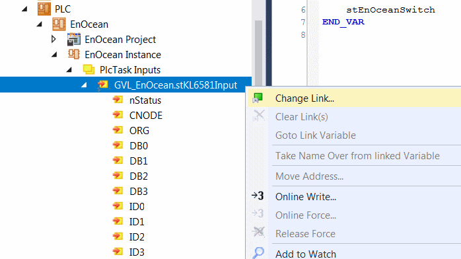461x259 pixels.
Task: Select the CNODE tree item
Action: coord(146,116)
